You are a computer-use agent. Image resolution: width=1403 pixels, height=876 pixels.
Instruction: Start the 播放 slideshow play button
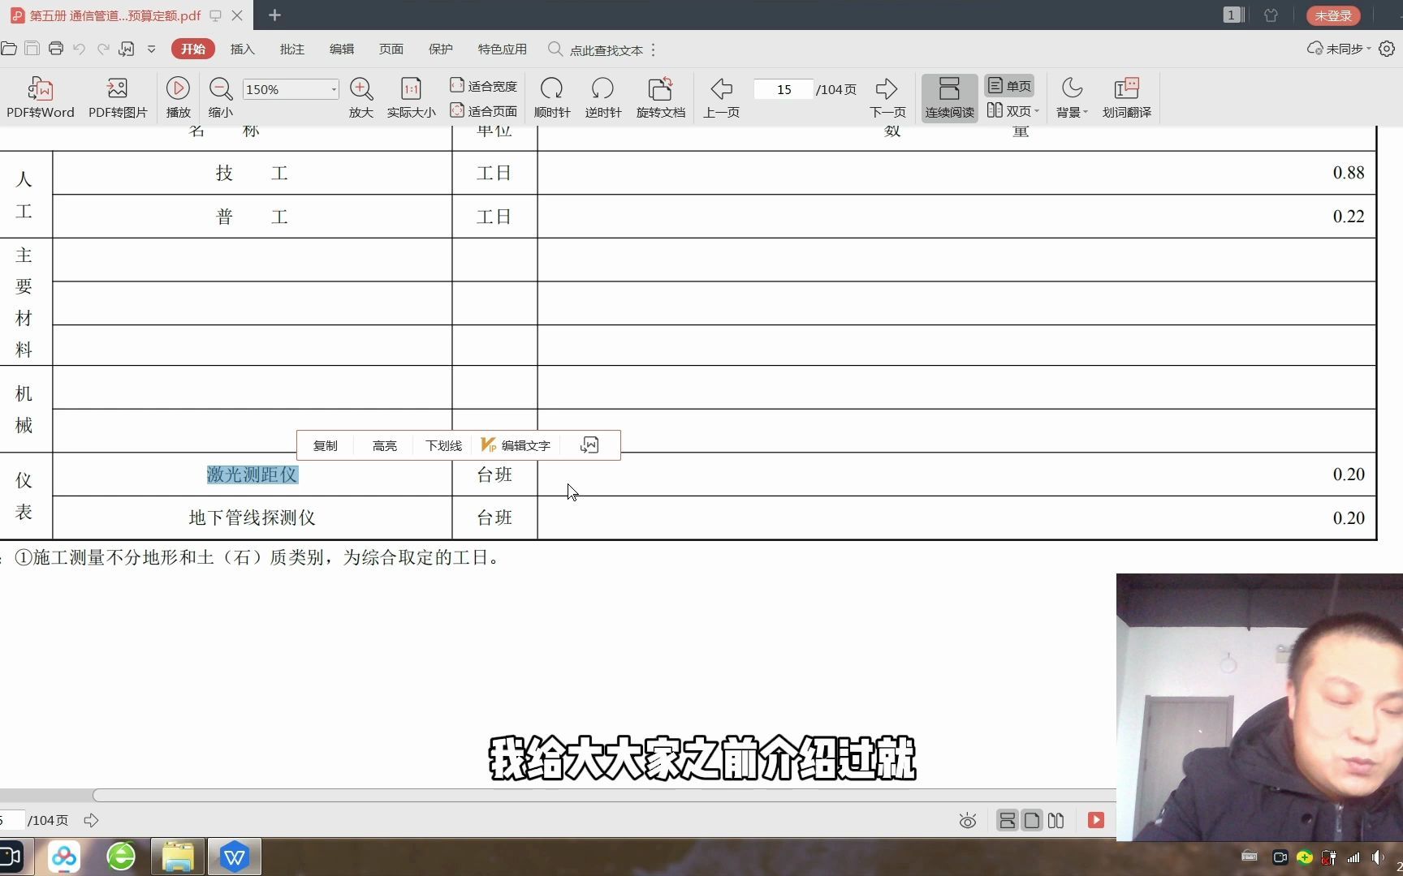pos(178,97)
